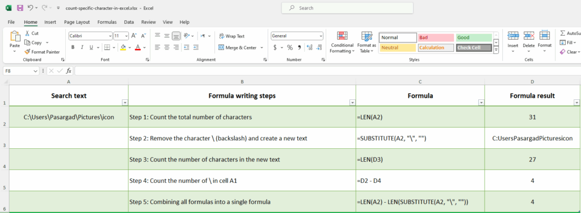Toggle Bottom Align button
581x213 pixels.
176,36
